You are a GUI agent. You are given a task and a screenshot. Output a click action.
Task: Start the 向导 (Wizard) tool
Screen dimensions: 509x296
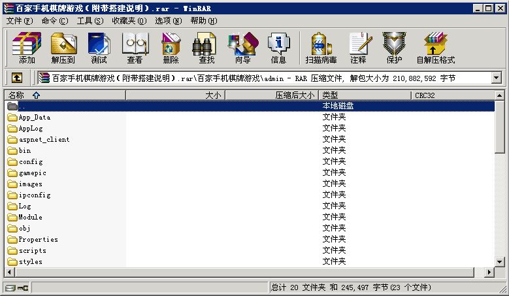point(242,49)
